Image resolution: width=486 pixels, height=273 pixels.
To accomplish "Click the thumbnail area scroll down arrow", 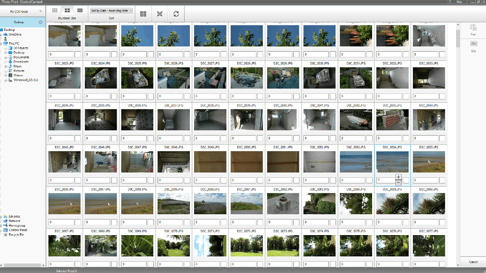I will [x=458, y=265].
